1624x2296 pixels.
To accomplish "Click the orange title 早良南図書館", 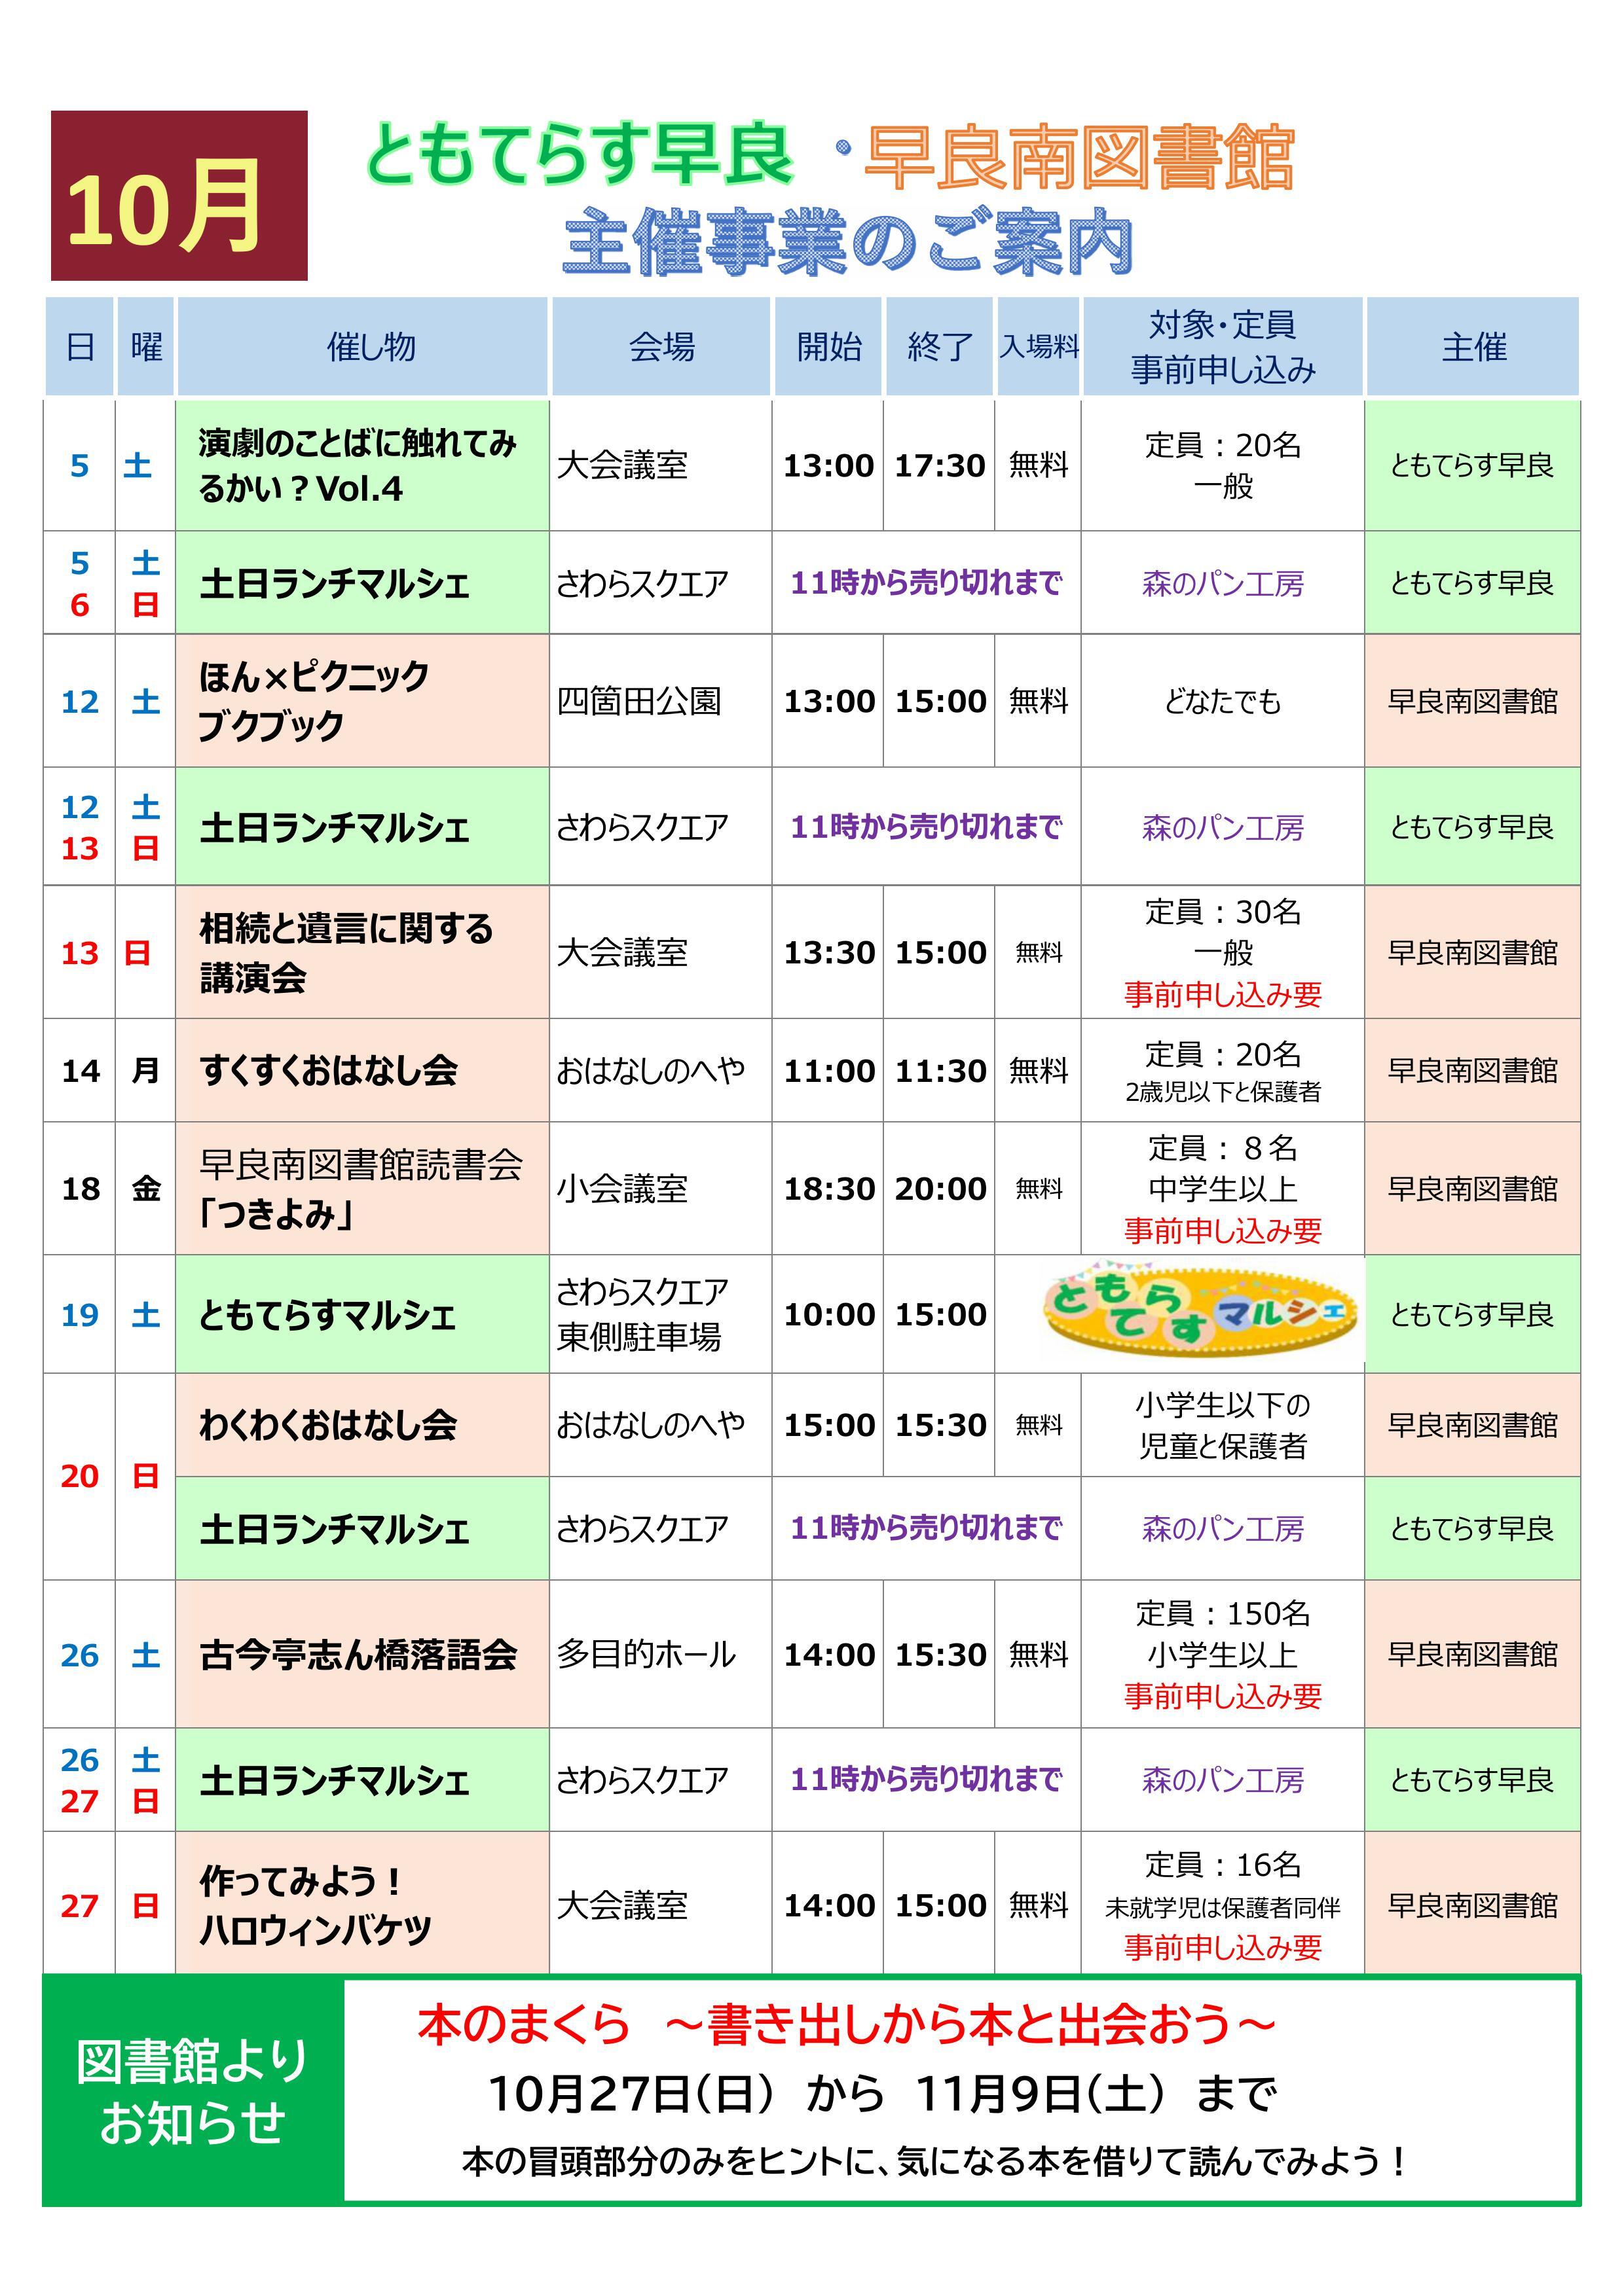I will 1079,157.
